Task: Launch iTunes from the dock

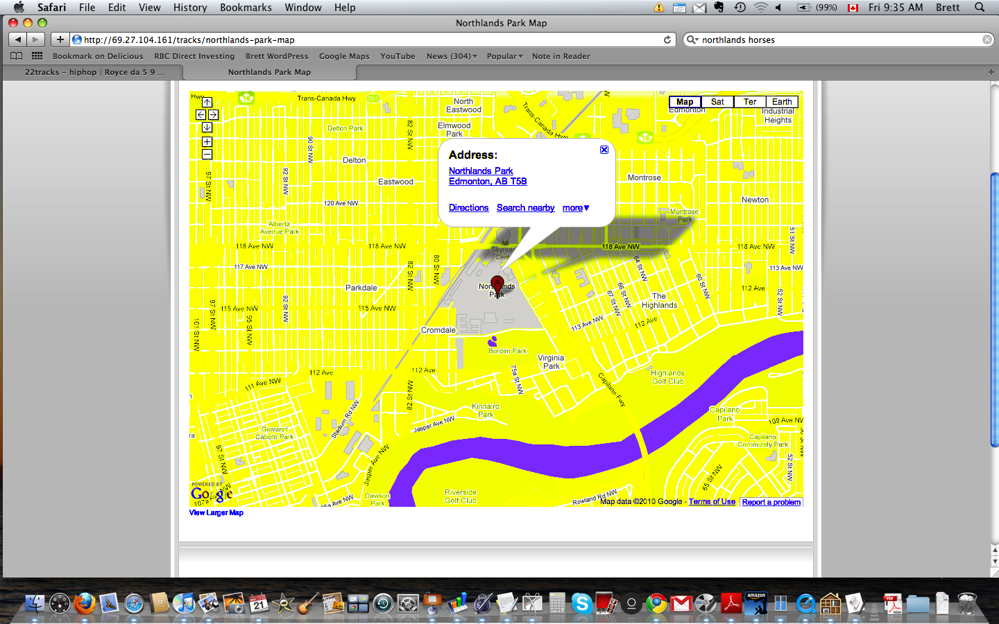Action: [184, 603]
